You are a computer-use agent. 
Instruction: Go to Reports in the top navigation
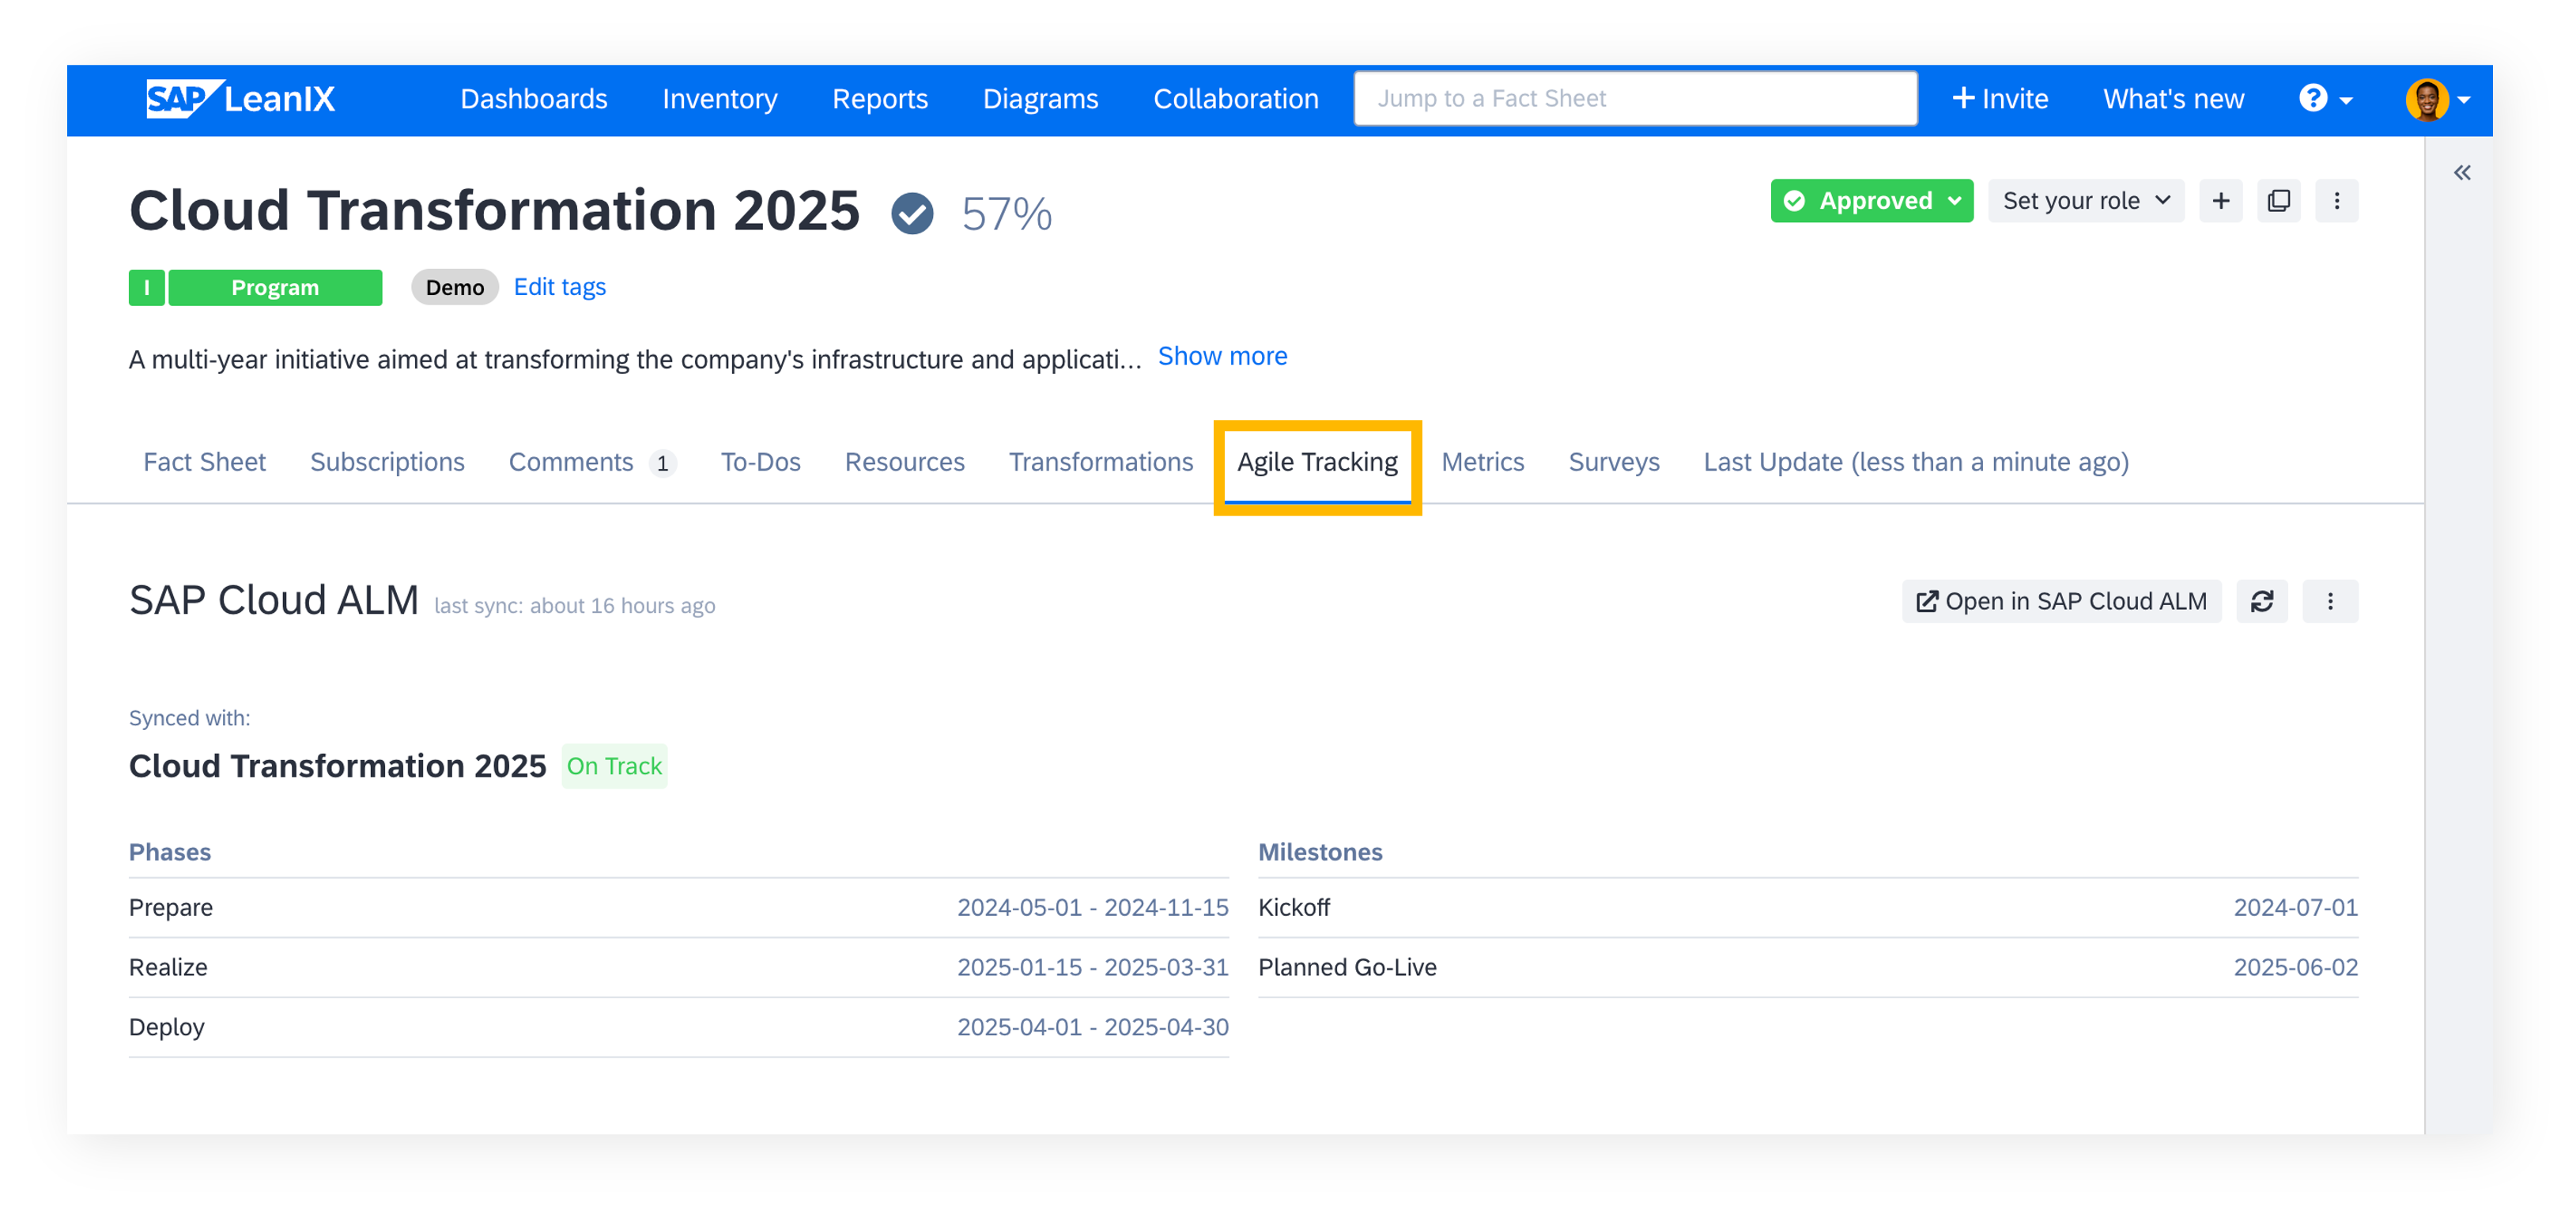point(880,99)
